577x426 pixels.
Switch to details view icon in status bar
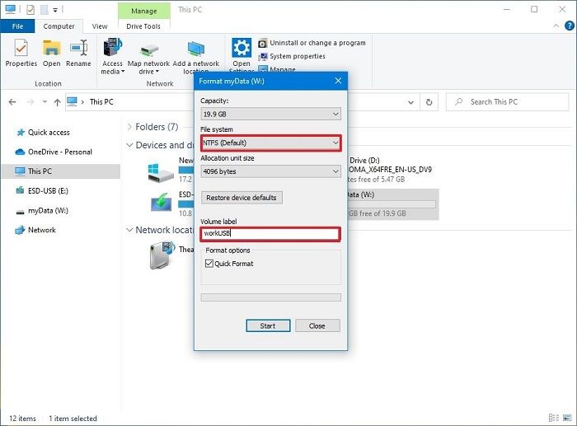click(553, 418)
